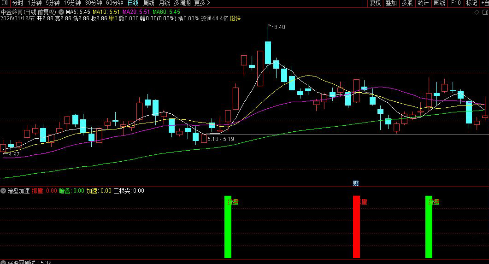Screen dimensions: 489x264
Task: Click the 暗盘: 0.00 indicator value
Action: (x=72, y=191)
